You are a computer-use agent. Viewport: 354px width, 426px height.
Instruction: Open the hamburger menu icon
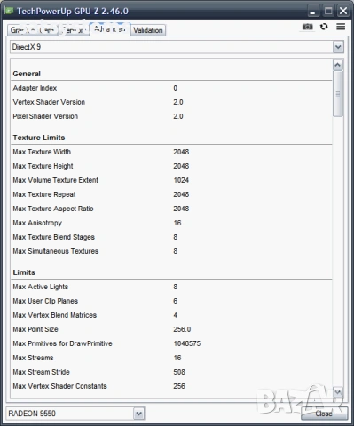pyautogui.click(x=341, y=27)
